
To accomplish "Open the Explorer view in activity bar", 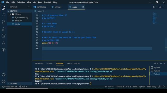I will 3,8.
